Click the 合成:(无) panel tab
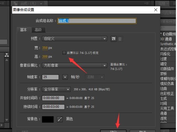The width and height of the screenshot is (177, 132). [28, 4]
